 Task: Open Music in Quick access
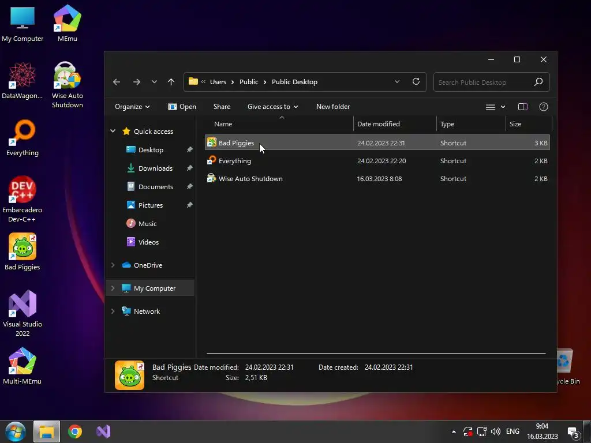(x=147, y=224)
